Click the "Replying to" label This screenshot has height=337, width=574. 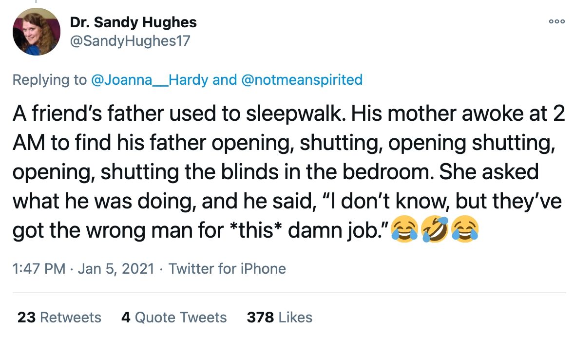tap(49, 80)
